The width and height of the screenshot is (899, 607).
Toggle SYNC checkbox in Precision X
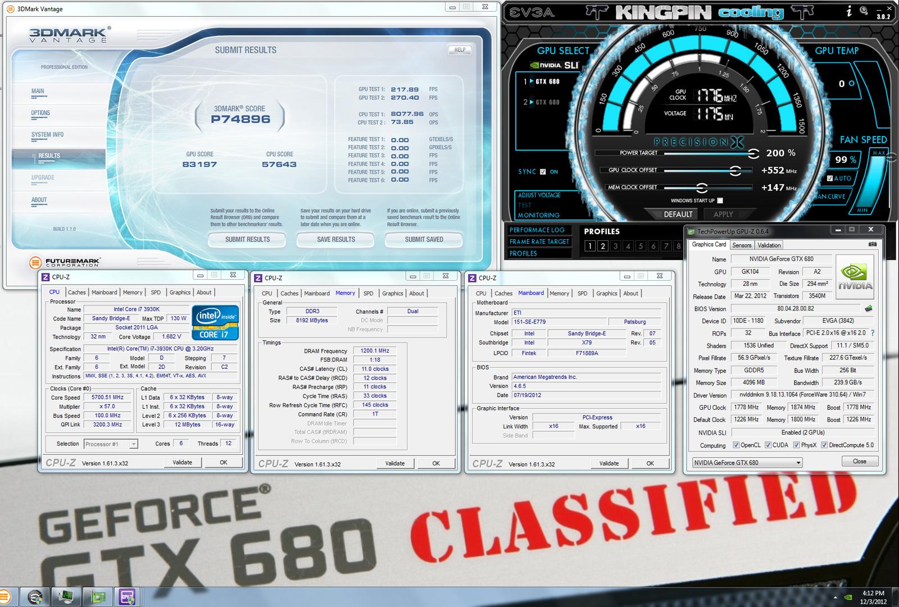(543, 172)
